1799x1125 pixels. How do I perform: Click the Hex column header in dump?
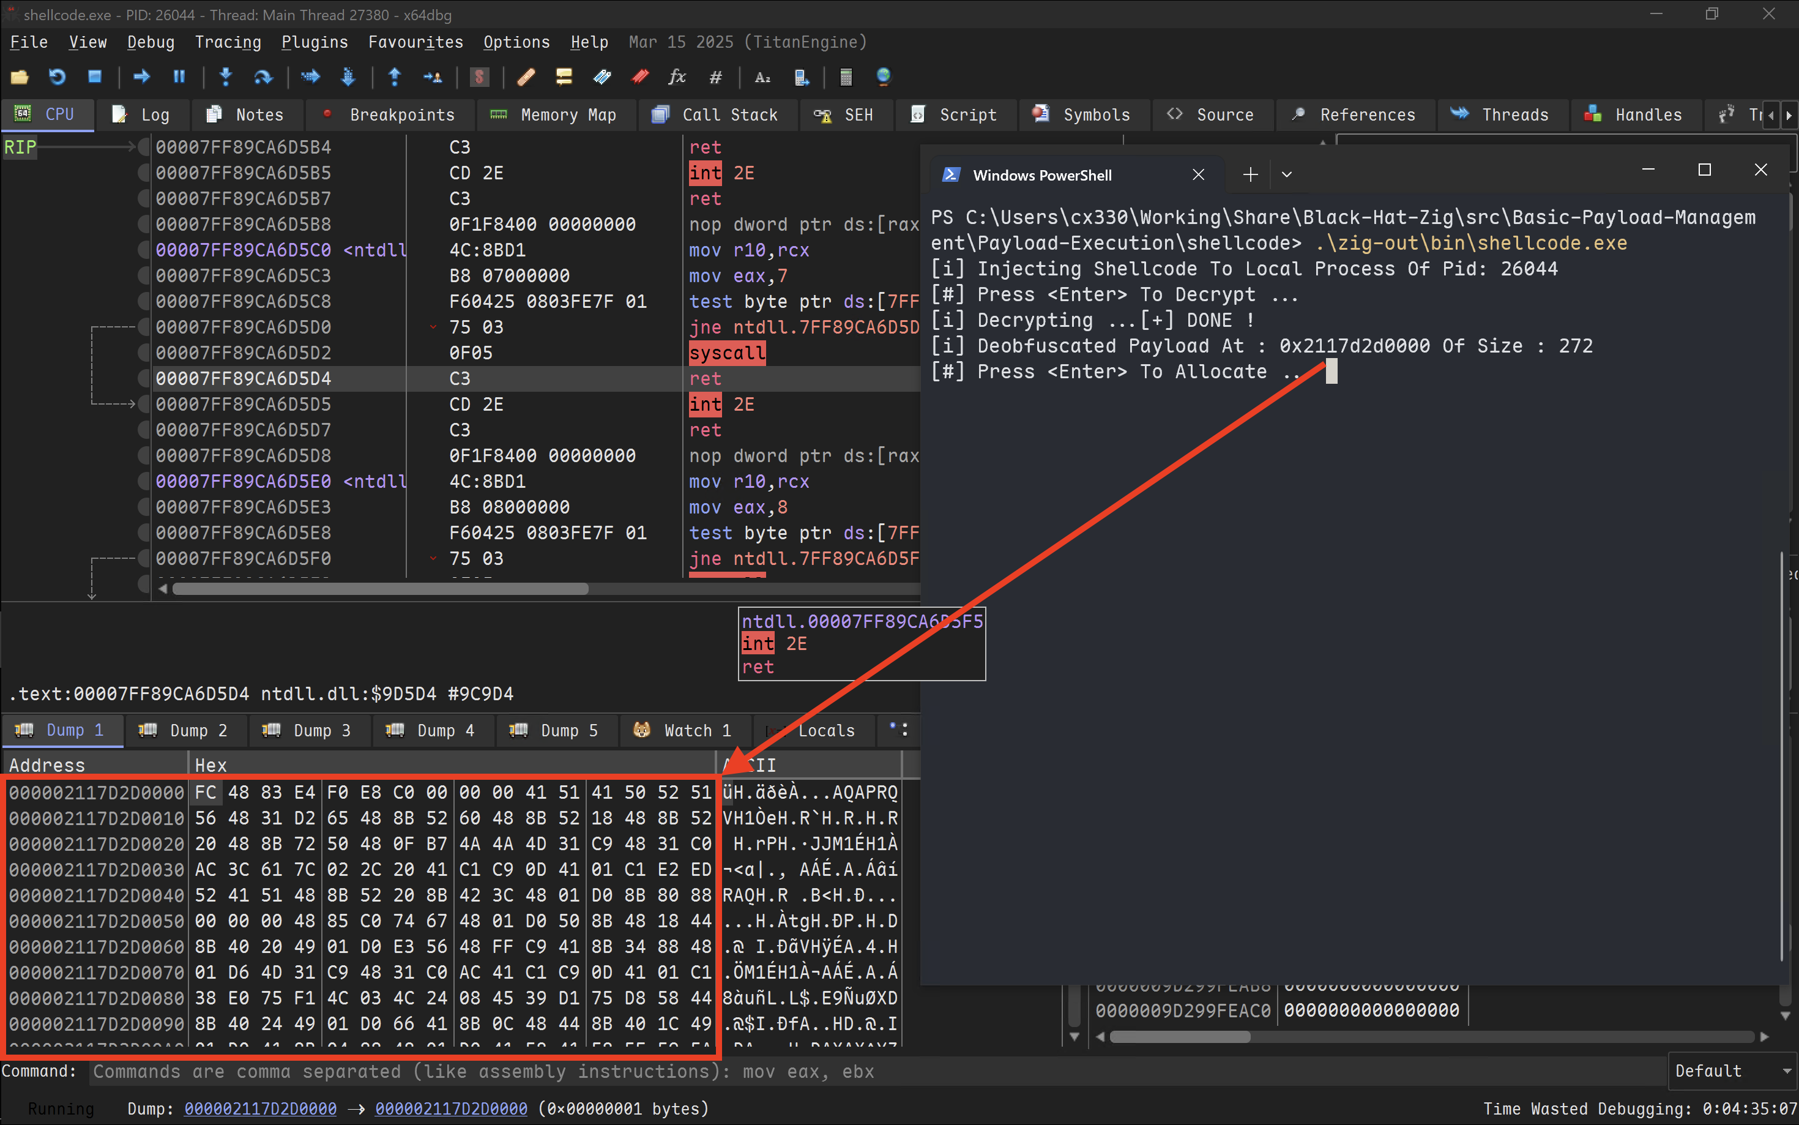pos(452,765)
